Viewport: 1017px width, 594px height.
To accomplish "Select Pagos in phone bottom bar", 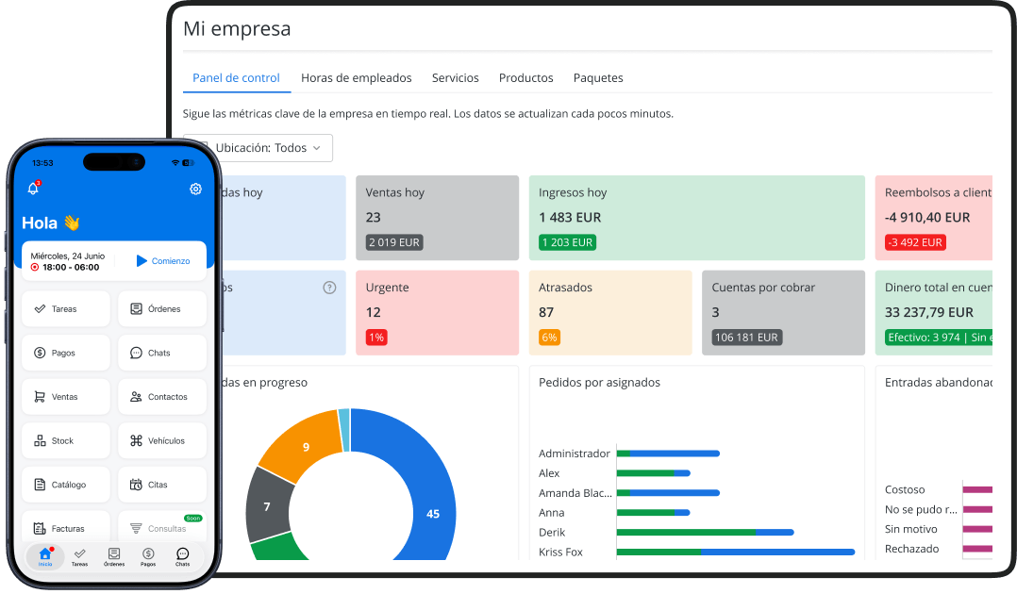I will [148, 556].
